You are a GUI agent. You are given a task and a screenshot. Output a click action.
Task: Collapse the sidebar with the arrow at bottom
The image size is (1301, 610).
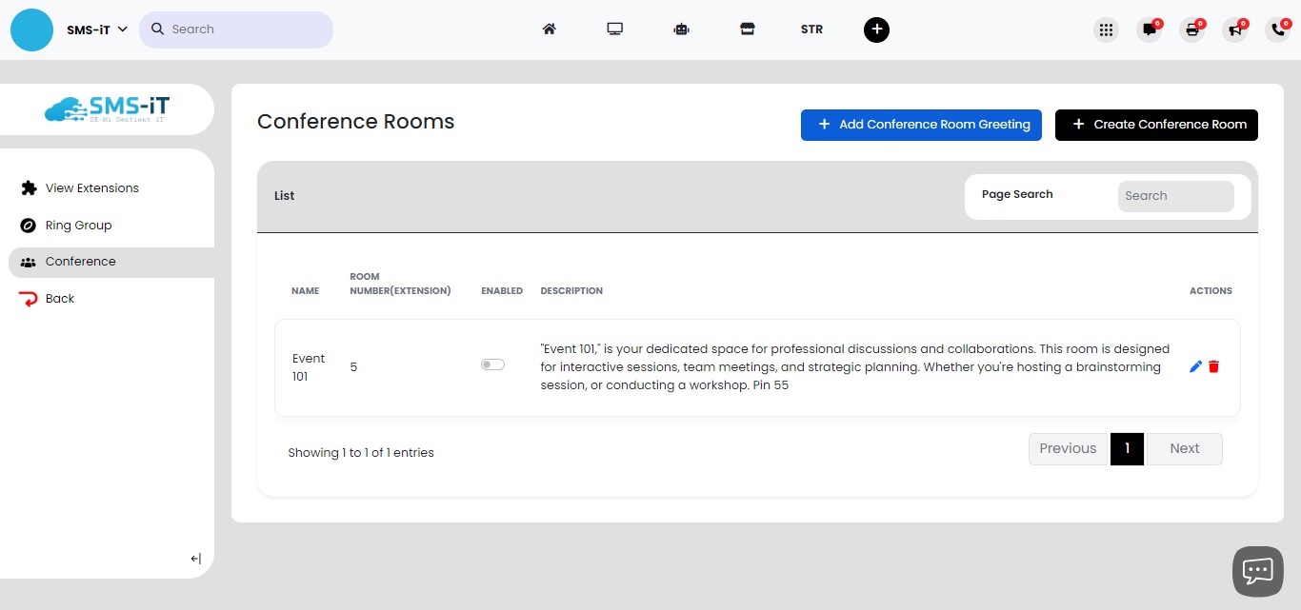[195, 559]
